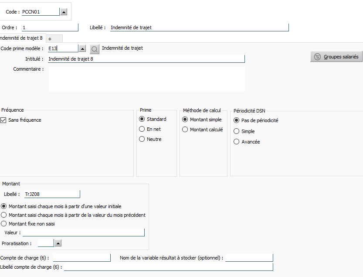Select the En net prime option

click(142, 129)
